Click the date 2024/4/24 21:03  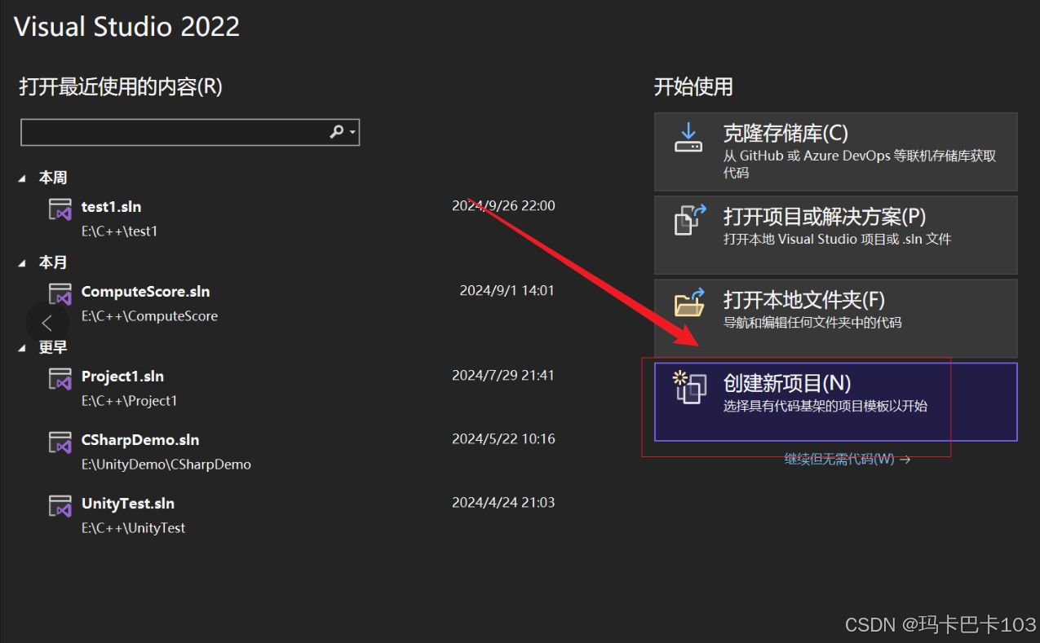[x=503, y=503]
